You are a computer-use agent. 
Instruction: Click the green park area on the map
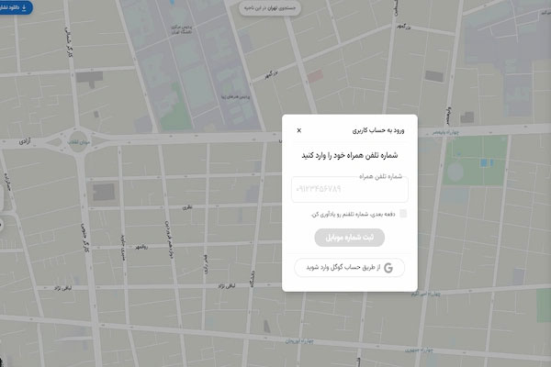(x=475, y=161)
